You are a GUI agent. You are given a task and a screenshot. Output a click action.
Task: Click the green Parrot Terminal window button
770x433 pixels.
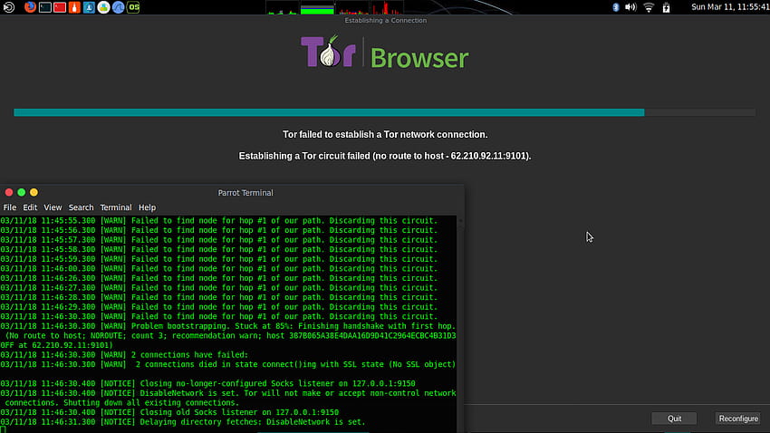point(21,192)
